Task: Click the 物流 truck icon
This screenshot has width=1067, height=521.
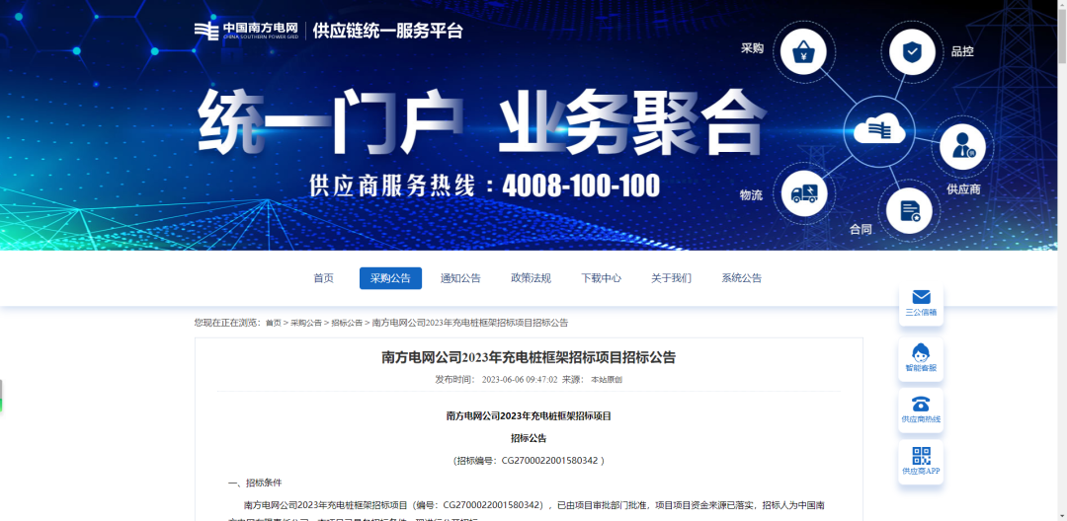Action: click(x=803, y=193)
